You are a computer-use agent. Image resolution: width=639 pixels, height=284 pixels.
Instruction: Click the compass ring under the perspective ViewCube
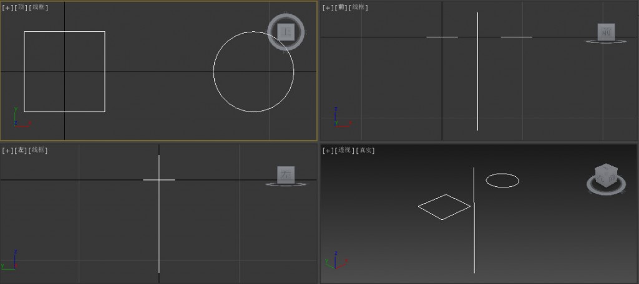(x=606, y=192)
